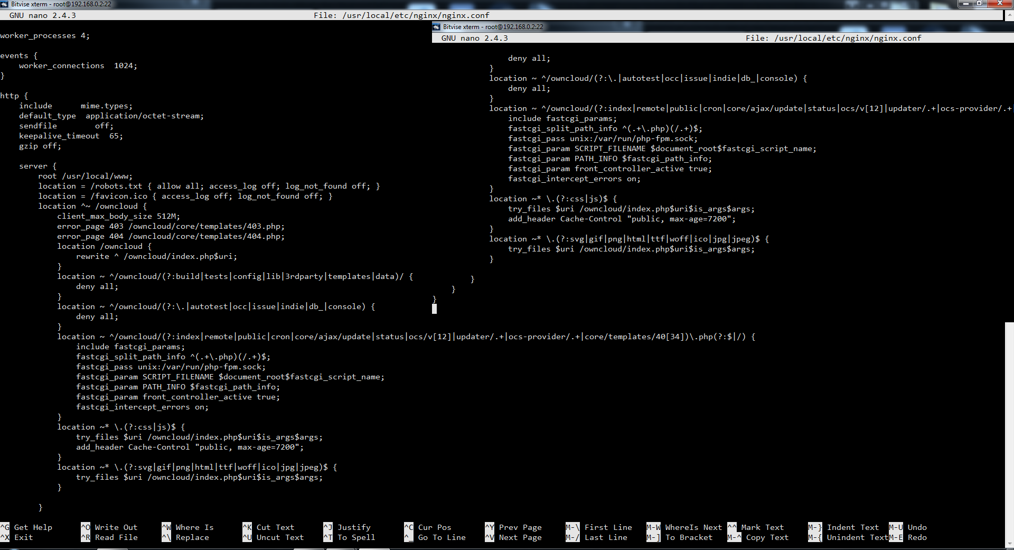Click 'location ~* \.(?:css|js)$' line in front window
This screenshot has height=550, width=1014.
tap(553, 199)
